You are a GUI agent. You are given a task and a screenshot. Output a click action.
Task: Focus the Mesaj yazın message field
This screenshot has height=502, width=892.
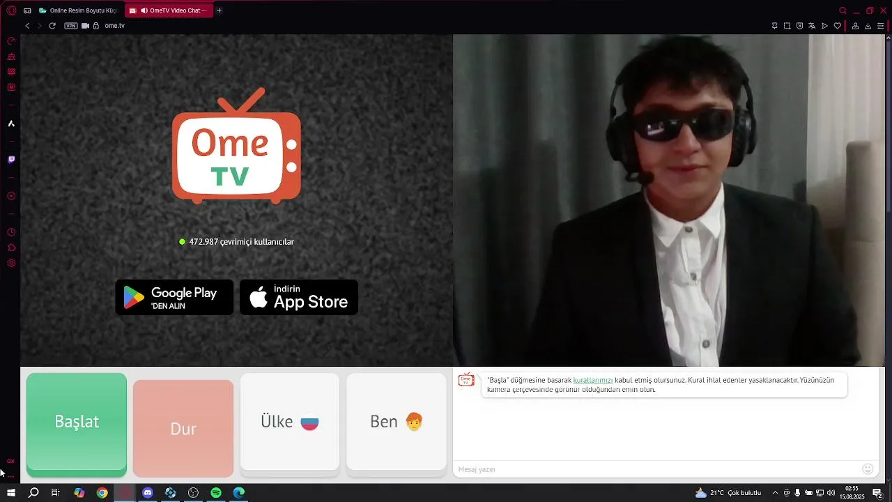click(656, 469)
